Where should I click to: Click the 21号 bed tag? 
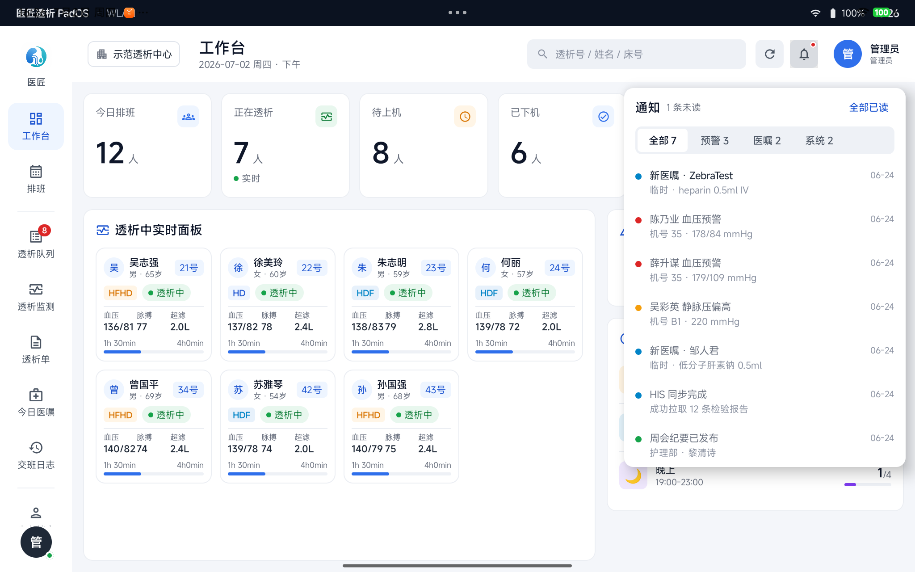click(x=189, y=268)
